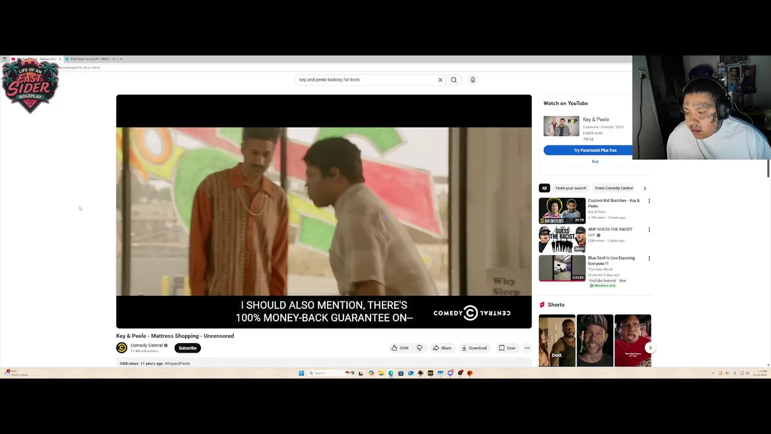Expand the video description box
Image resolution: width=771 pixels, height=434 pixels.
point(324,363)
